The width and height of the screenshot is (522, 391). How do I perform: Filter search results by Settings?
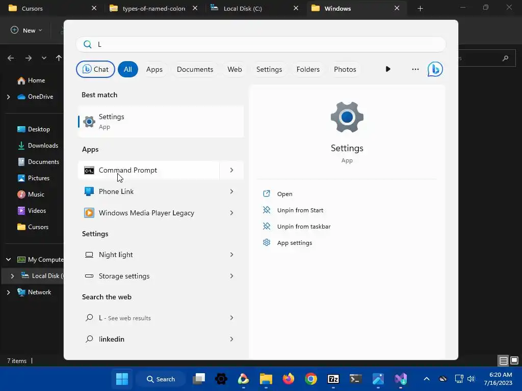[x=269, y=69]
